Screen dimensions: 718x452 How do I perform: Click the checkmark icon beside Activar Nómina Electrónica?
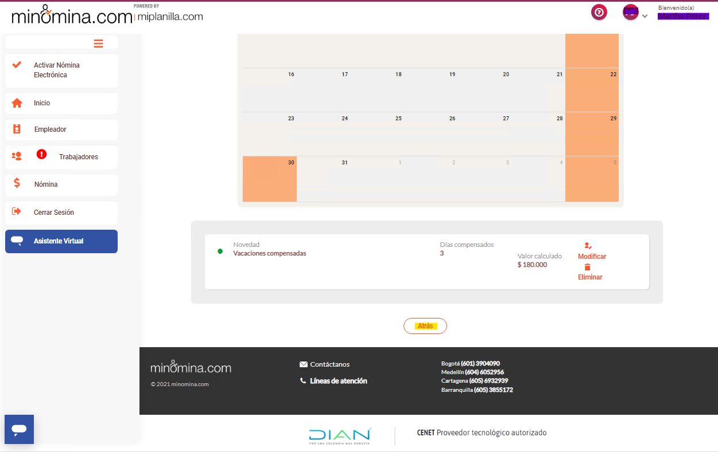[x=17, y=65]
